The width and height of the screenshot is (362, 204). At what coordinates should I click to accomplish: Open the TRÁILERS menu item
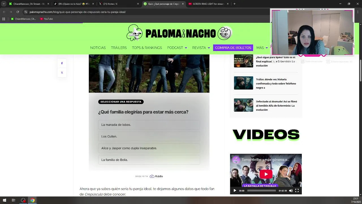[119, 48]
